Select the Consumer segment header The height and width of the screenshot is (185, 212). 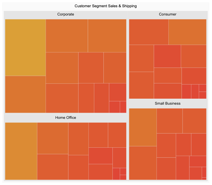click(x=168, y=14)
